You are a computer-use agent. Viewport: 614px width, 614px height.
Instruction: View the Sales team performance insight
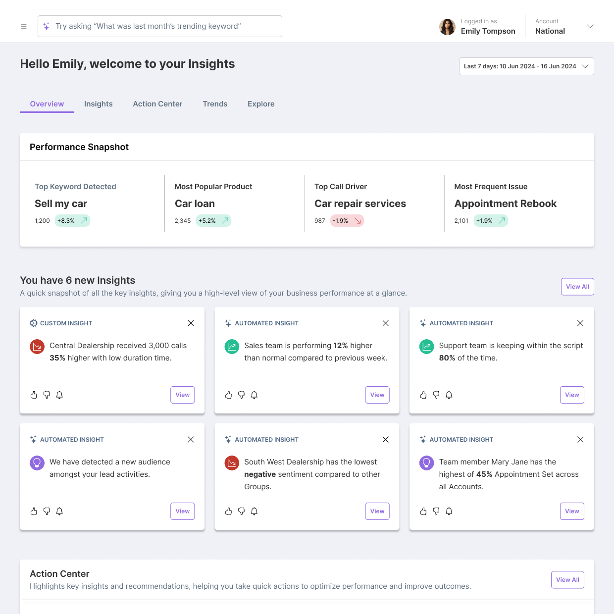coord(377,395)
